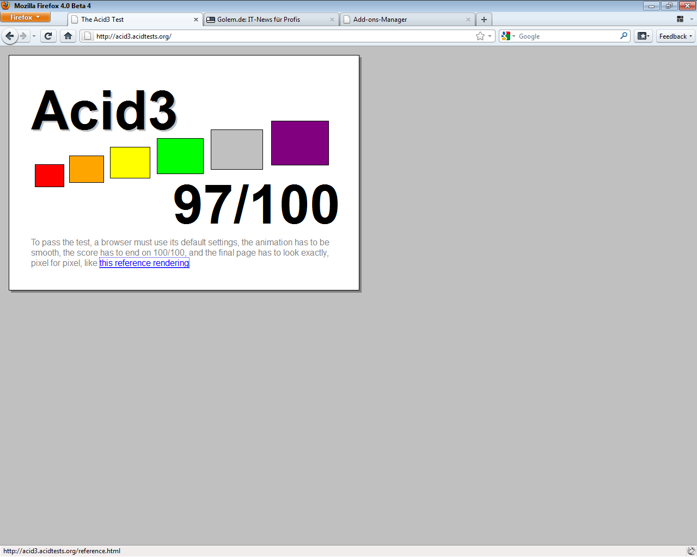Open the search engine dropdown
Viewport: 697px width, 557px height.
512,36
